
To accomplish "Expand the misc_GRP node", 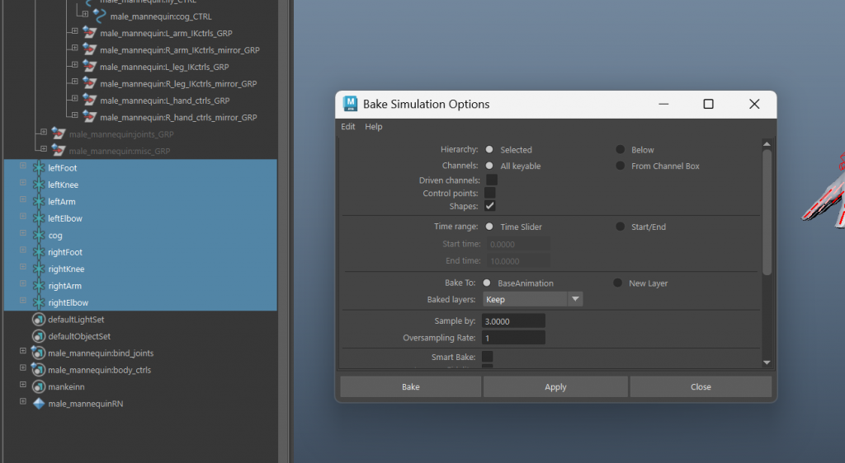I will [43, 148].
